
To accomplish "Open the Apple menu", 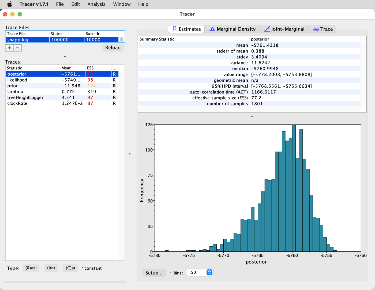I will pos(10,4).
